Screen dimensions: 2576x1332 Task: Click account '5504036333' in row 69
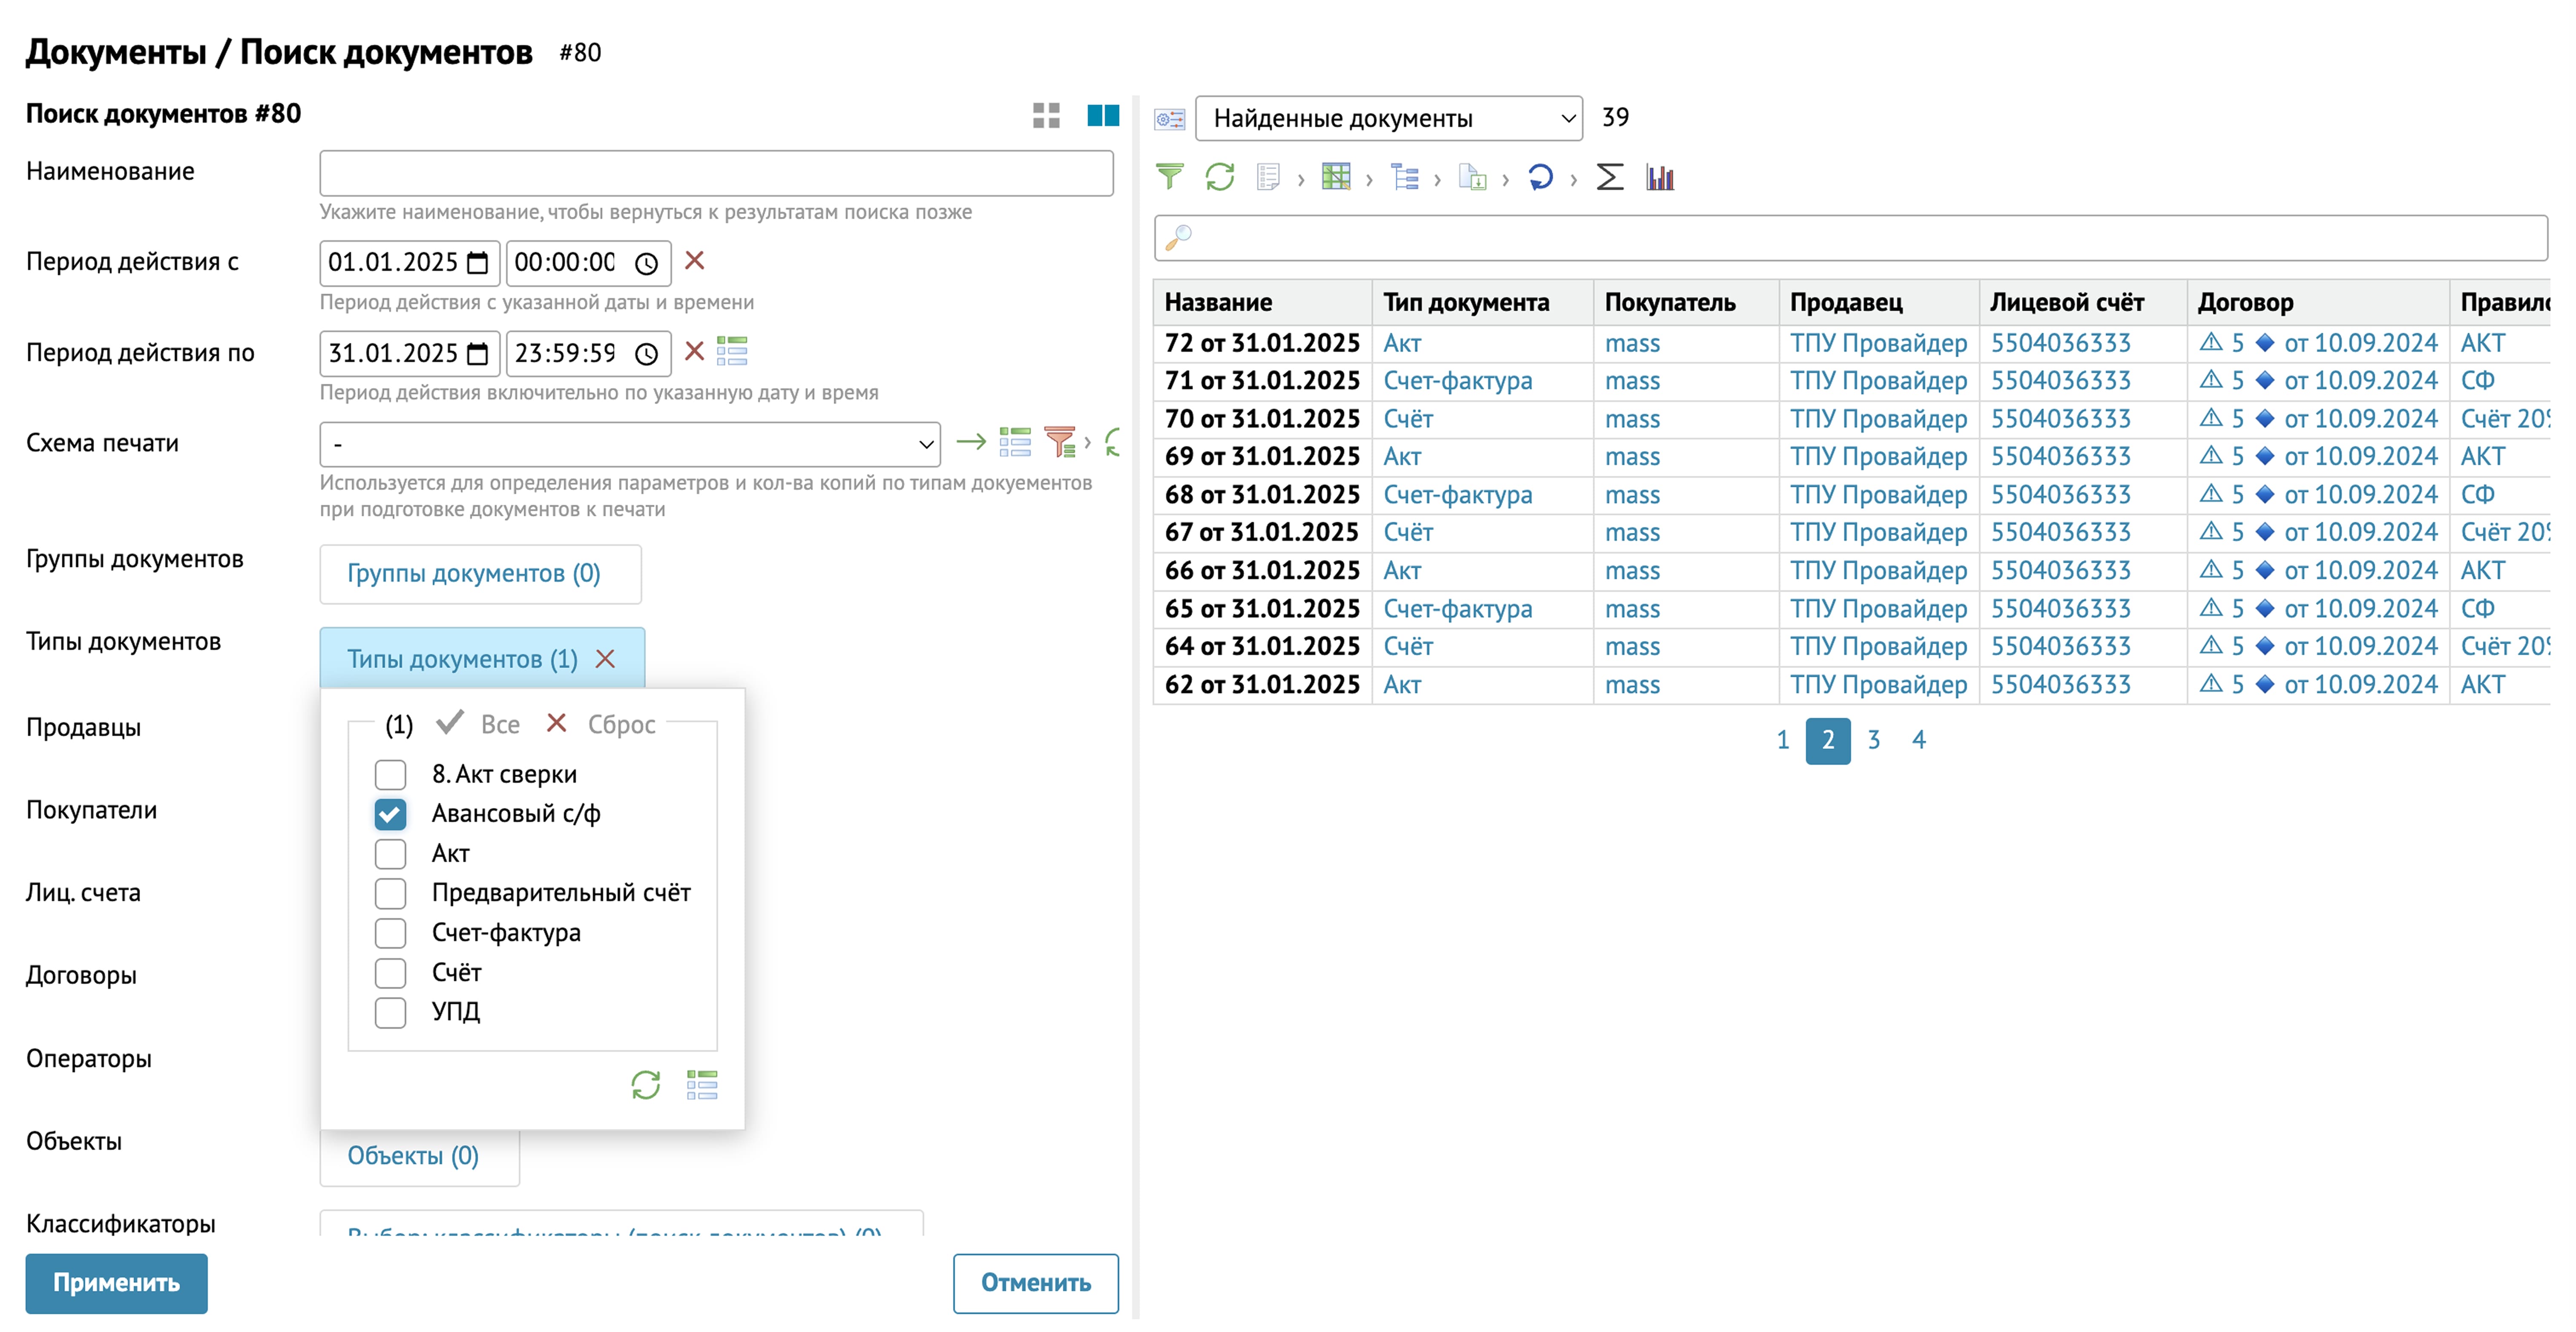(2060, 457)
